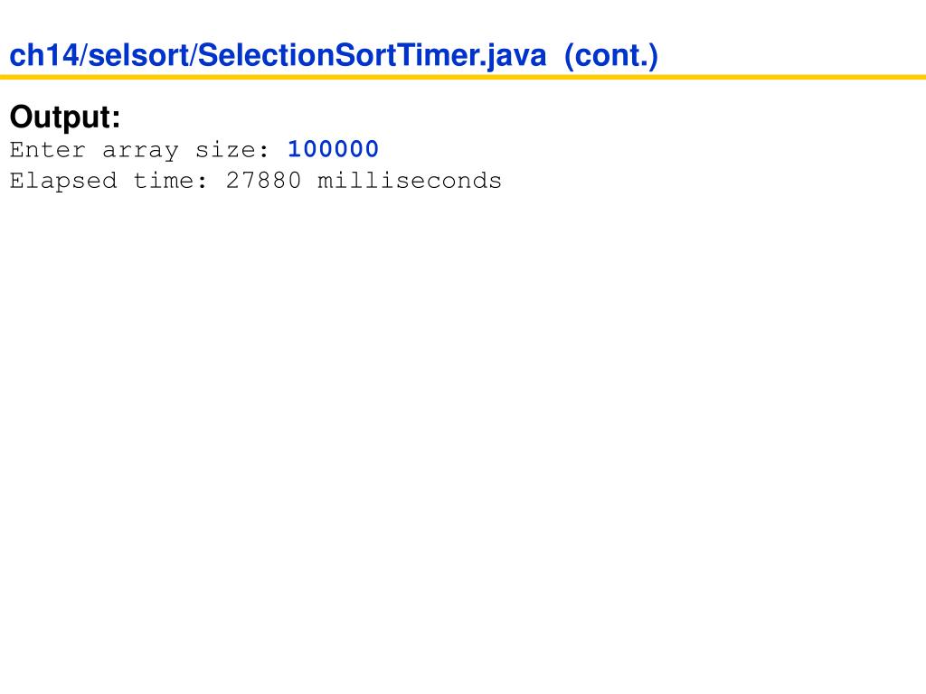The height and width of the screenshot is (694, 926).
Task: Click the yellow divider line under the title
Action: [x=463, y=77]
